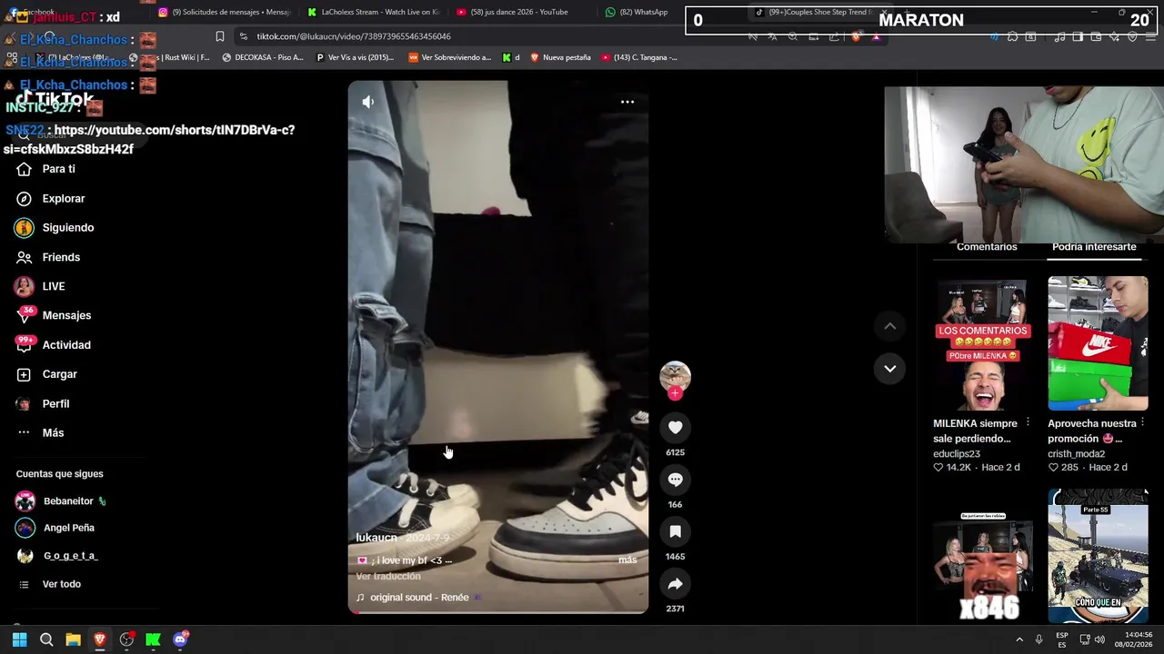
Task: Open the DECOKASA bookmark
Action: [263, 57]
